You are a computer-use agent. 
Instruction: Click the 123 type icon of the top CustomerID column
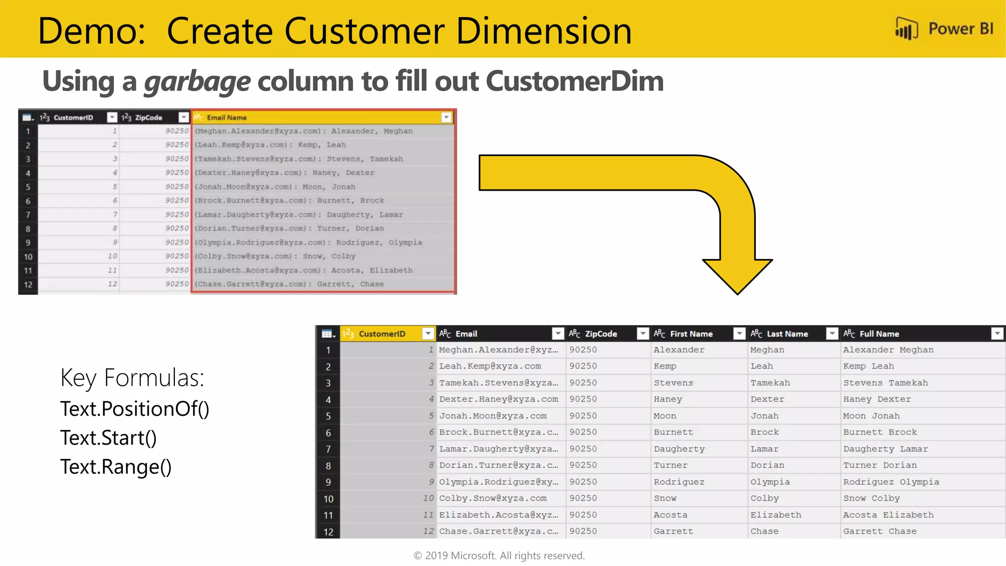coord(45,117)
